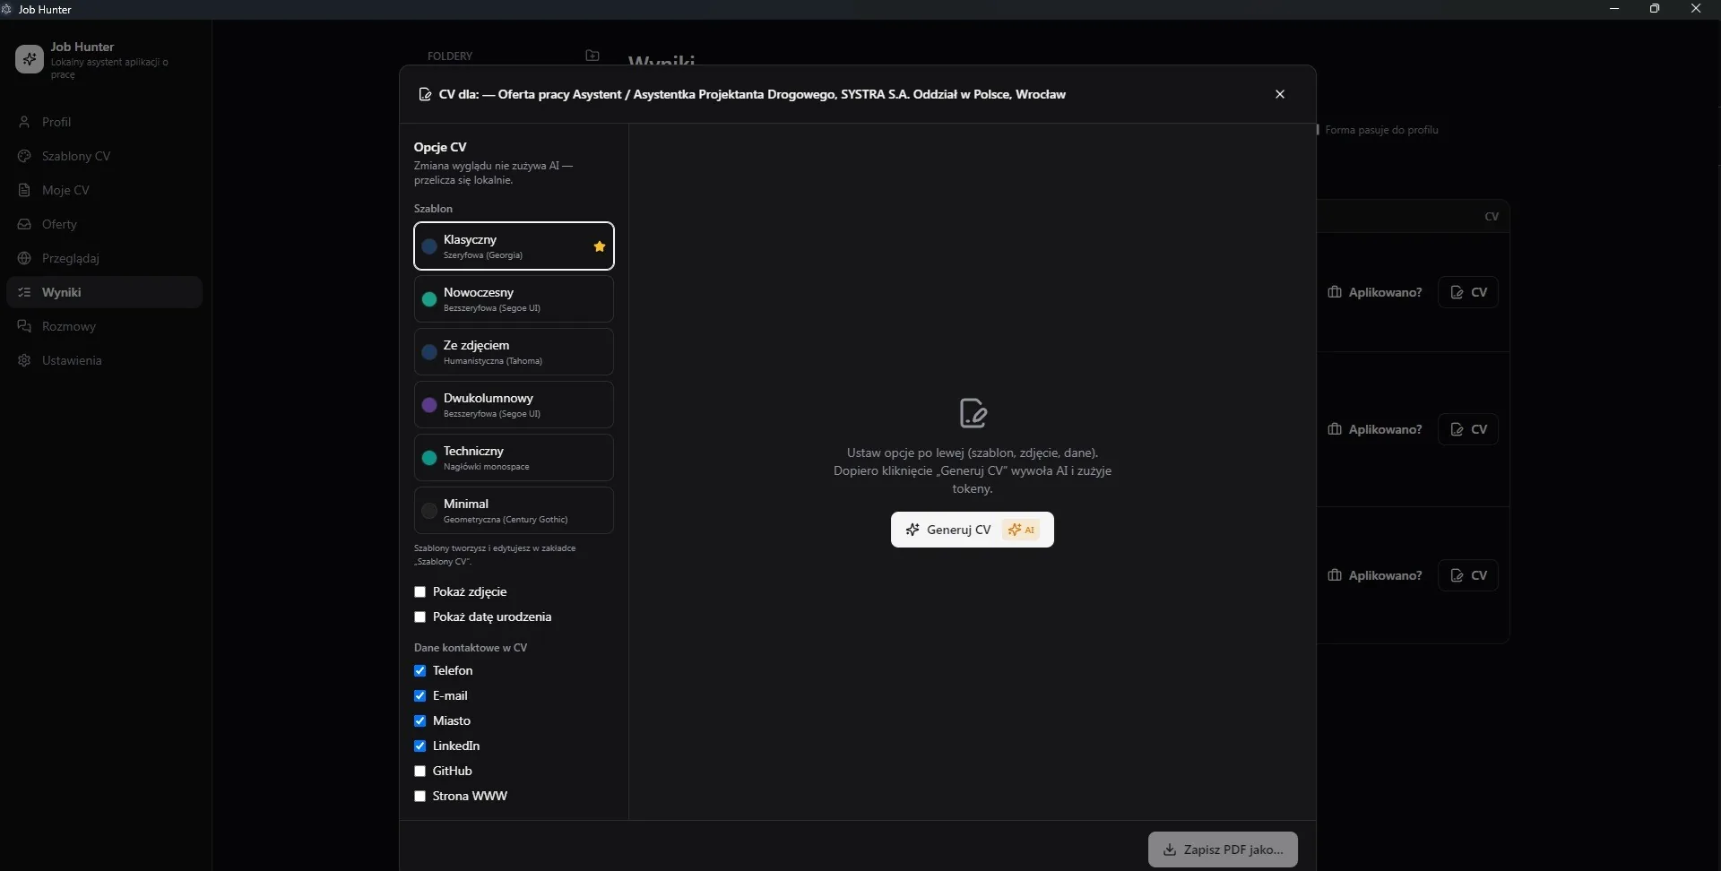The width and height of the screenshot is (1721, 871).
Task: Select the Nowoczesny template
Action: (514, 299)
